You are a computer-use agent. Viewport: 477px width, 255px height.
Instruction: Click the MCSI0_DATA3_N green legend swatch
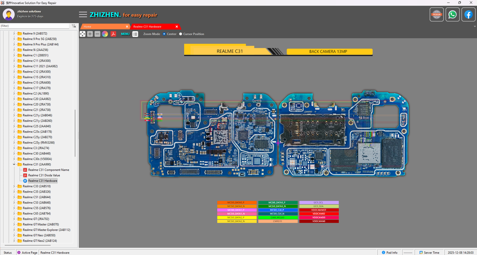(278, 206)
